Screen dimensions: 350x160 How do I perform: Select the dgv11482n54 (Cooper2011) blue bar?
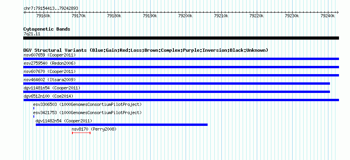122,125
